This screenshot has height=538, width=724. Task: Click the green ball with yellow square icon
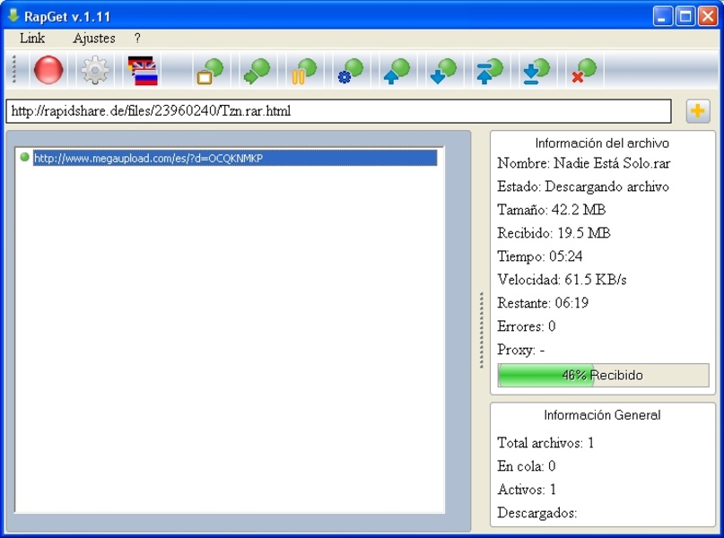coord(211,71)
